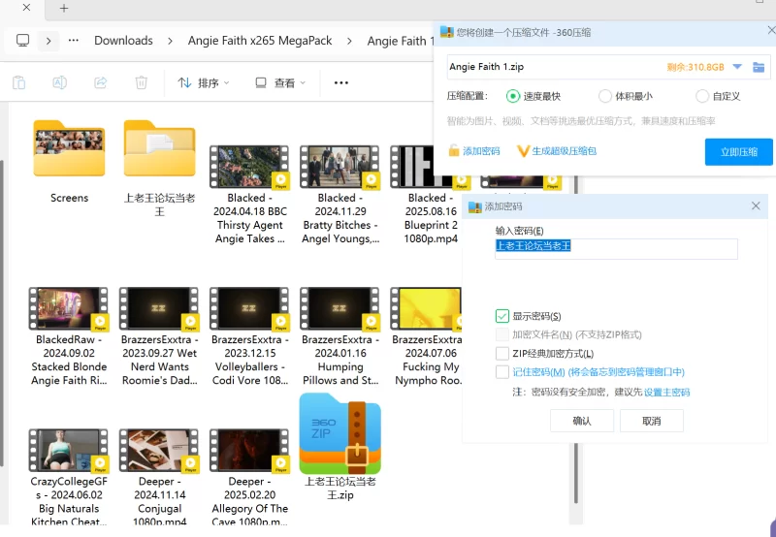Screen dimensions: 776x537
Task: Click the delete (trash) icon in the toolbar
Action: [142, 83]
